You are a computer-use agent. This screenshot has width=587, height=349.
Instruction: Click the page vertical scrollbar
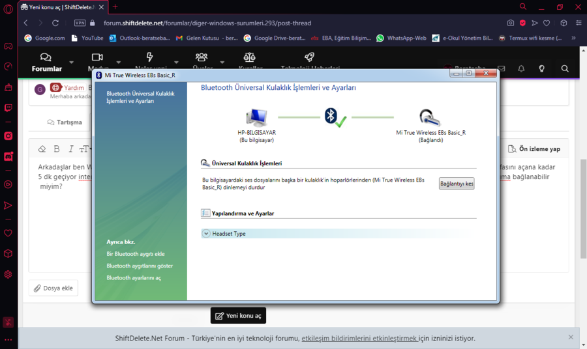(x=583, y=208)
